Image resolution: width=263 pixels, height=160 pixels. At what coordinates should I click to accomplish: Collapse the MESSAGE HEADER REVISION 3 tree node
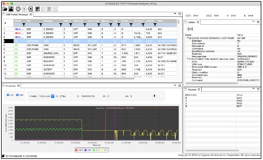point(187,38)
